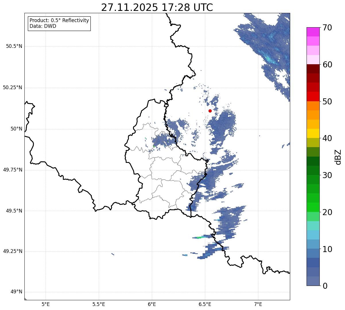Screen dimensions: 345x310
Task: Click the 50.5°N latitude label
Action: click(x=14, y=46)
